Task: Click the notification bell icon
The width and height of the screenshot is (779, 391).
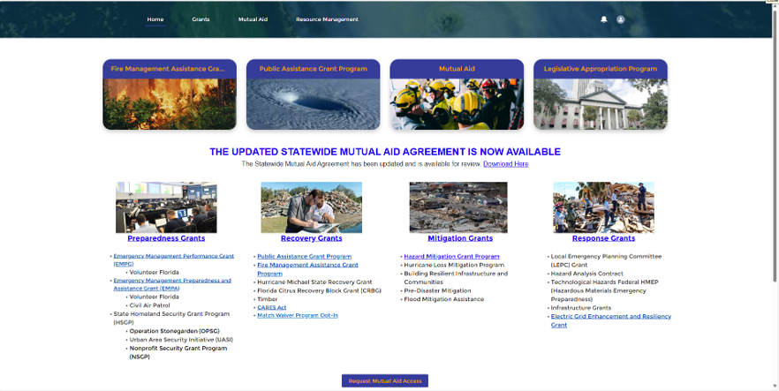Action: 604,19
